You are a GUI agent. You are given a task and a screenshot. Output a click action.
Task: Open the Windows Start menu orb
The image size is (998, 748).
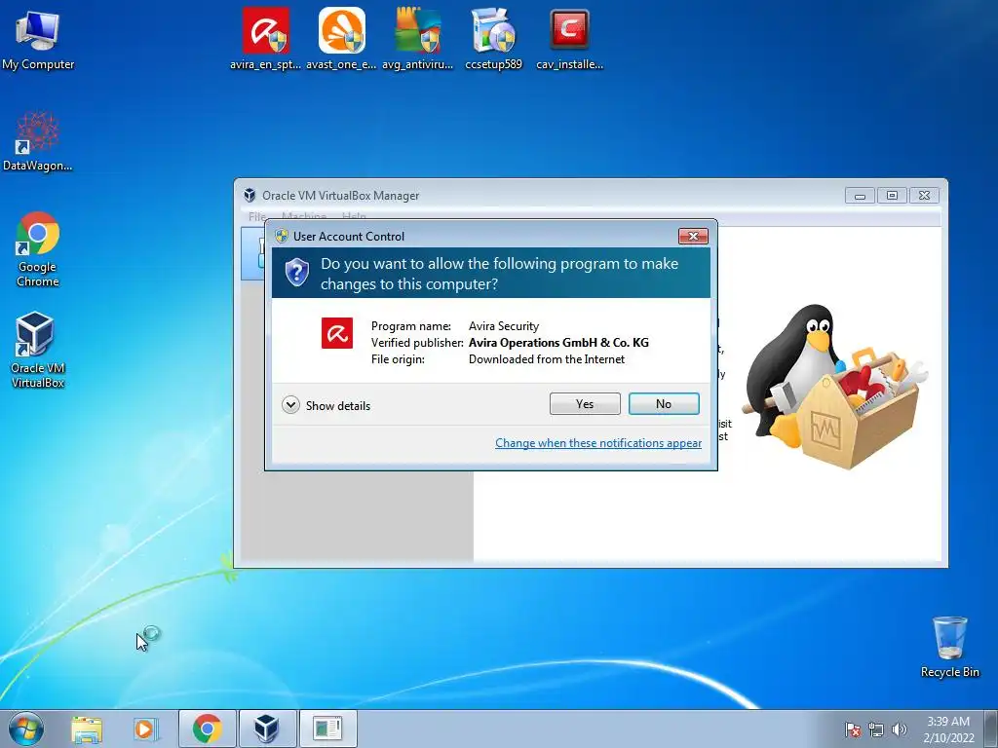(x=26, y=729)
